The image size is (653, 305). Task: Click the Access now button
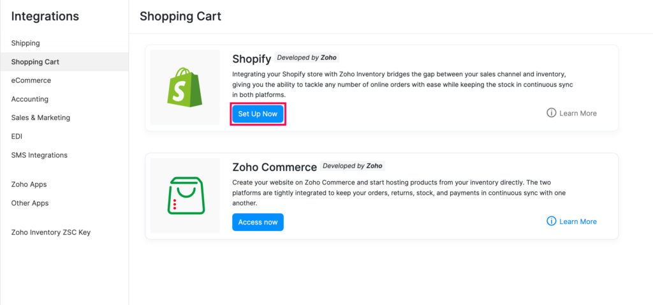point(258,222)
